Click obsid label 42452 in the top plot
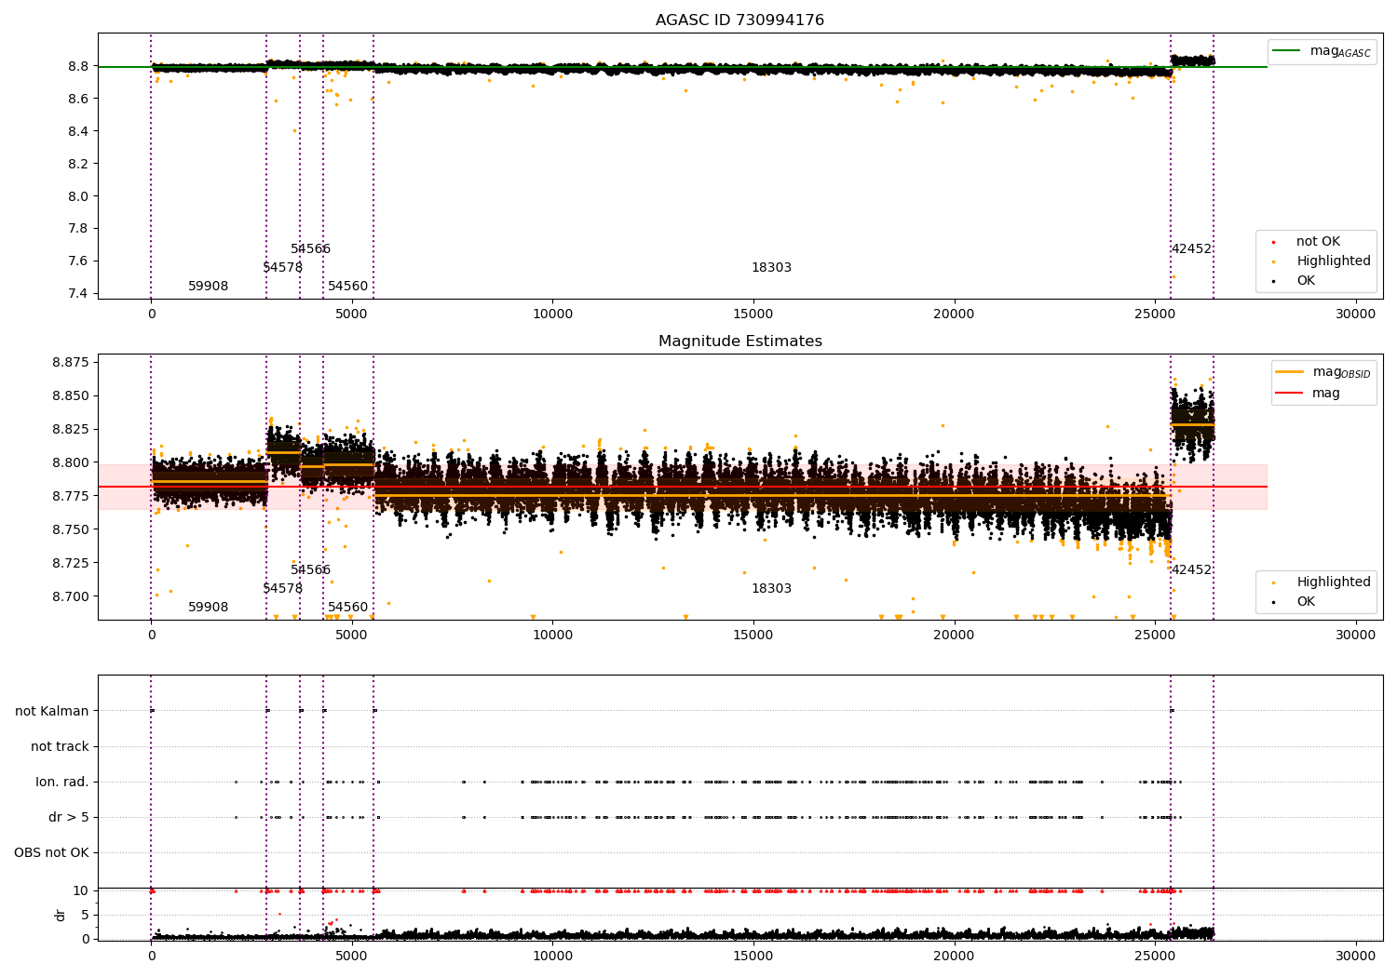The image size is (1397, 977). click(x=1191, y=249)
